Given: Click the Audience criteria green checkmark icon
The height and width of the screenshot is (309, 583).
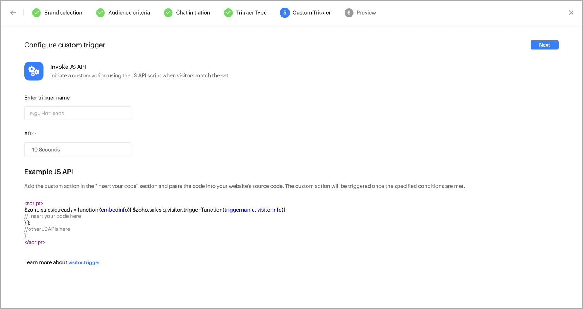Looking at the screenshot, I should point(100,13).
